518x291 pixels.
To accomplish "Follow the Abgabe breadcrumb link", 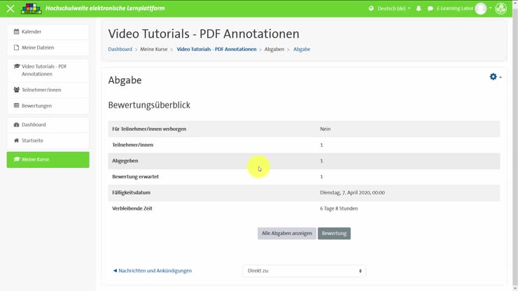I will click(302, 49).
